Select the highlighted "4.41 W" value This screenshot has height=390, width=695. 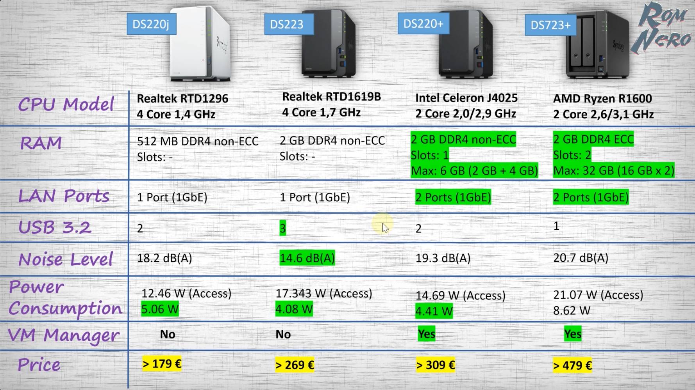434,311
